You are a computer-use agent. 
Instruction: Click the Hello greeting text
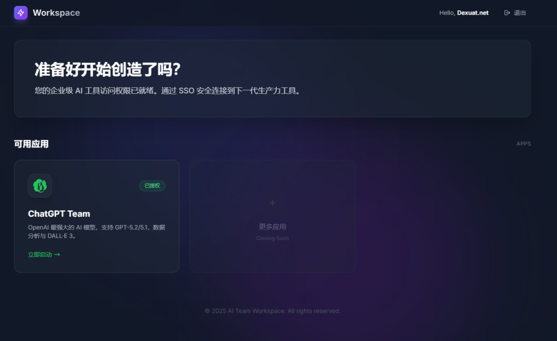pos(447,13)
